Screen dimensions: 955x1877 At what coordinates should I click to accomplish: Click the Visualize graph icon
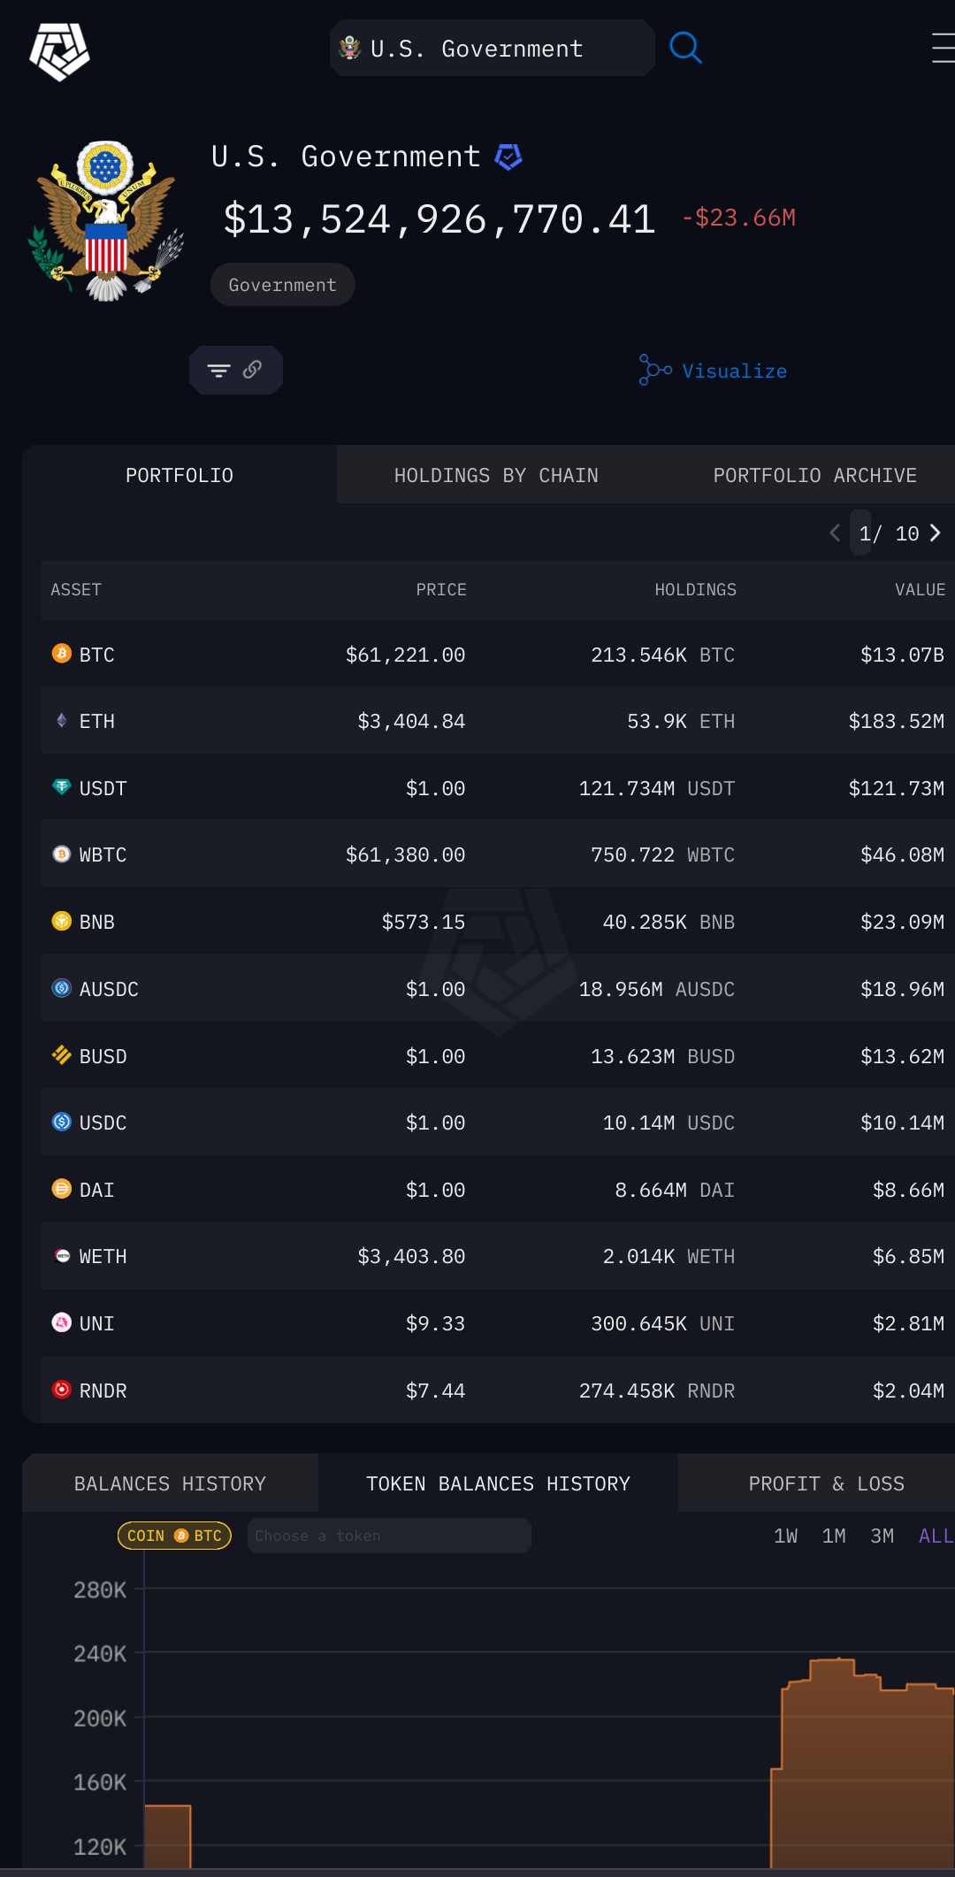point(654,370)
